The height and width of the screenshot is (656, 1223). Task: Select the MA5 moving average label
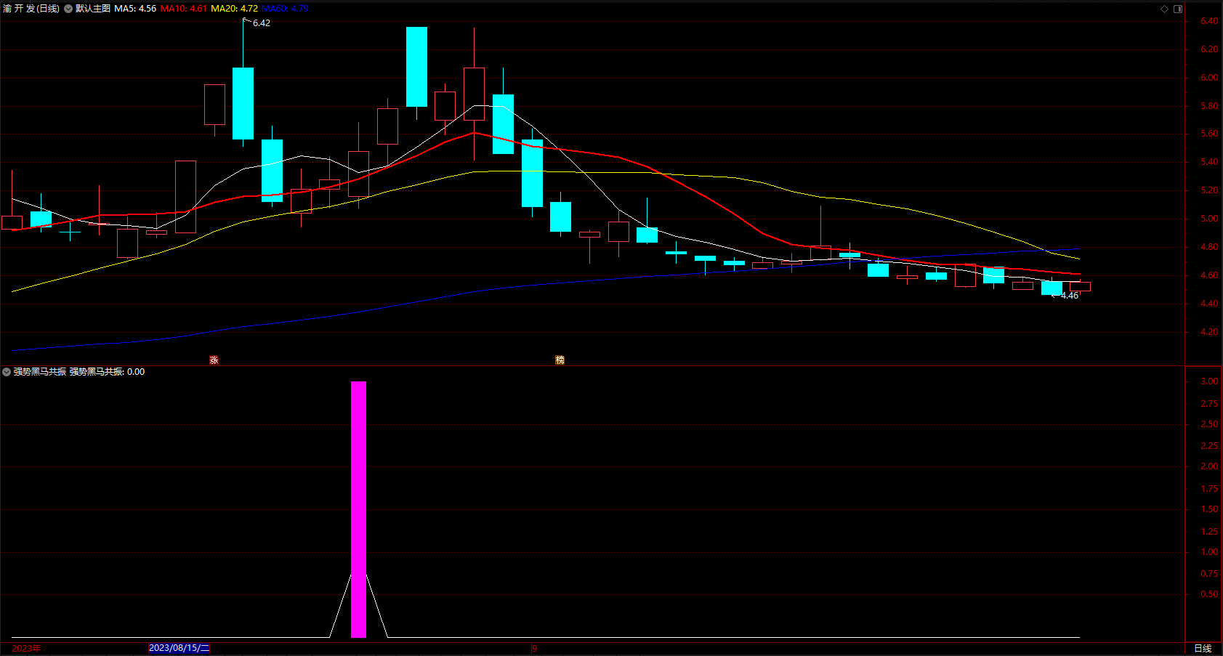pyautogui.click(x=135, y=9)
